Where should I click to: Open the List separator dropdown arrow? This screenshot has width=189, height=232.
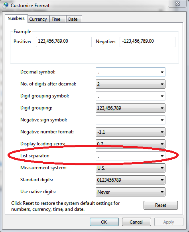(162, 156)
